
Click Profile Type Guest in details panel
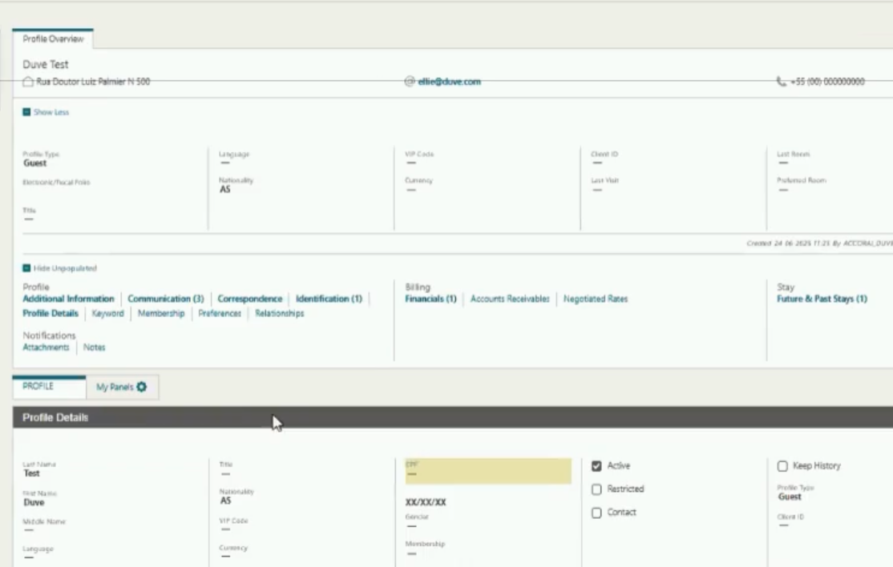(x=790, y=497)
